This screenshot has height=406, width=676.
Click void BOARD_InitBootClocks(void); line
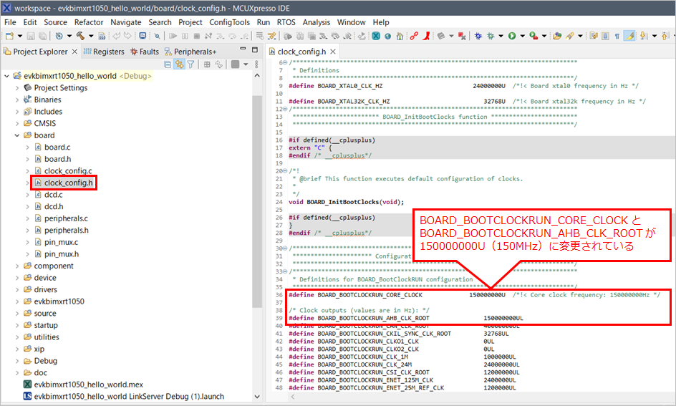pos(347,202)
